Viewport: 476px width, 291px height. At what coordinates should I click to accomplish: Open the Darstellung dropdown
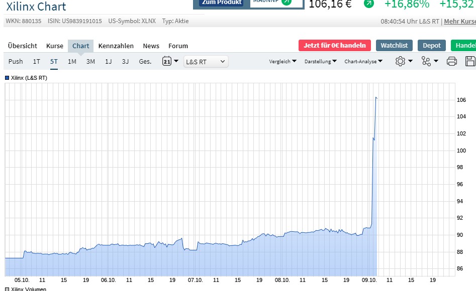click(321, 61)
